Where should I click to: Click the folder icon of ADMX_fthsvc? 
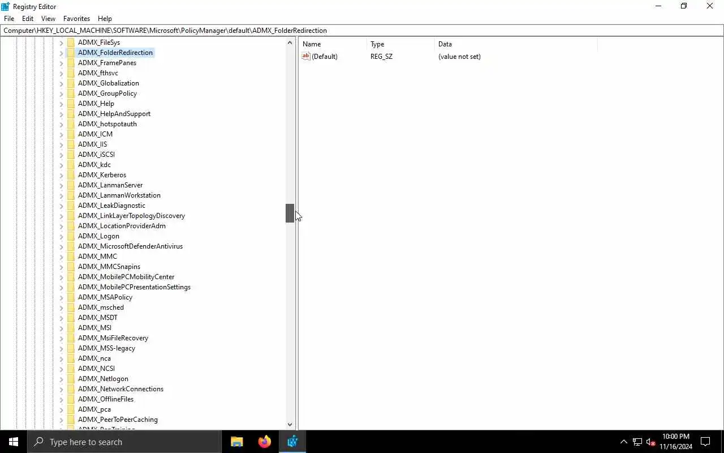71,73
